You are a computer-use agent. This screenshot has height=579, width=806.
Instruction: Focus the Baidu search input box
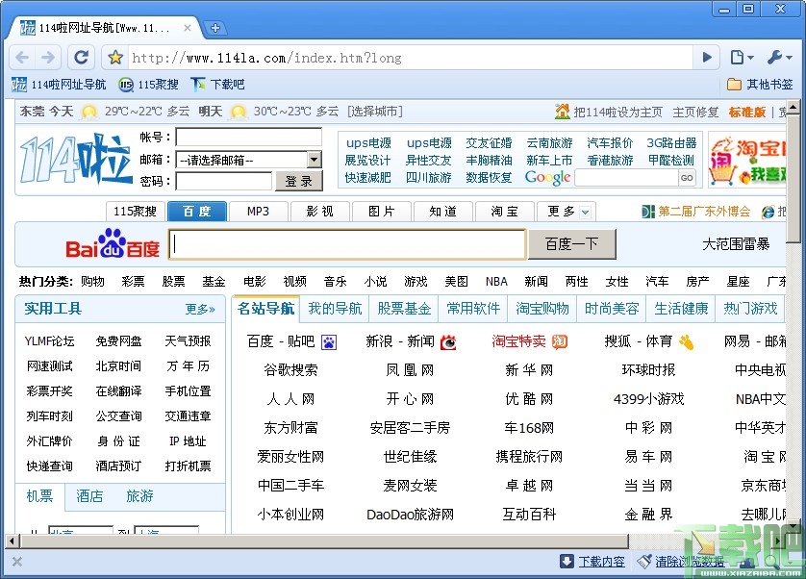click(x=347, y=244)
